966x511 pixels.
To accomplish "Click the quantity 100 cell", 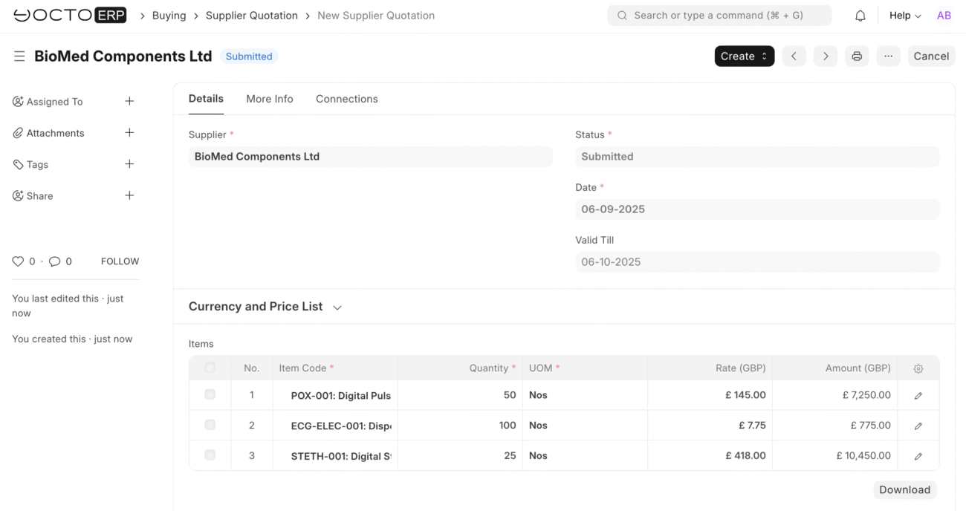I will (460, 426).
